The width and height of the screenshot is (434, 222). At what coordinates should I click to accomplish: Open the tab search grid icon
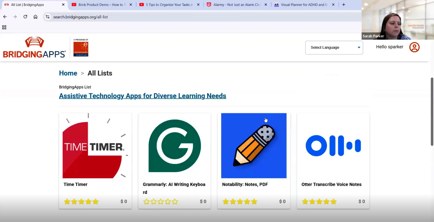click(x=4, y=27)
